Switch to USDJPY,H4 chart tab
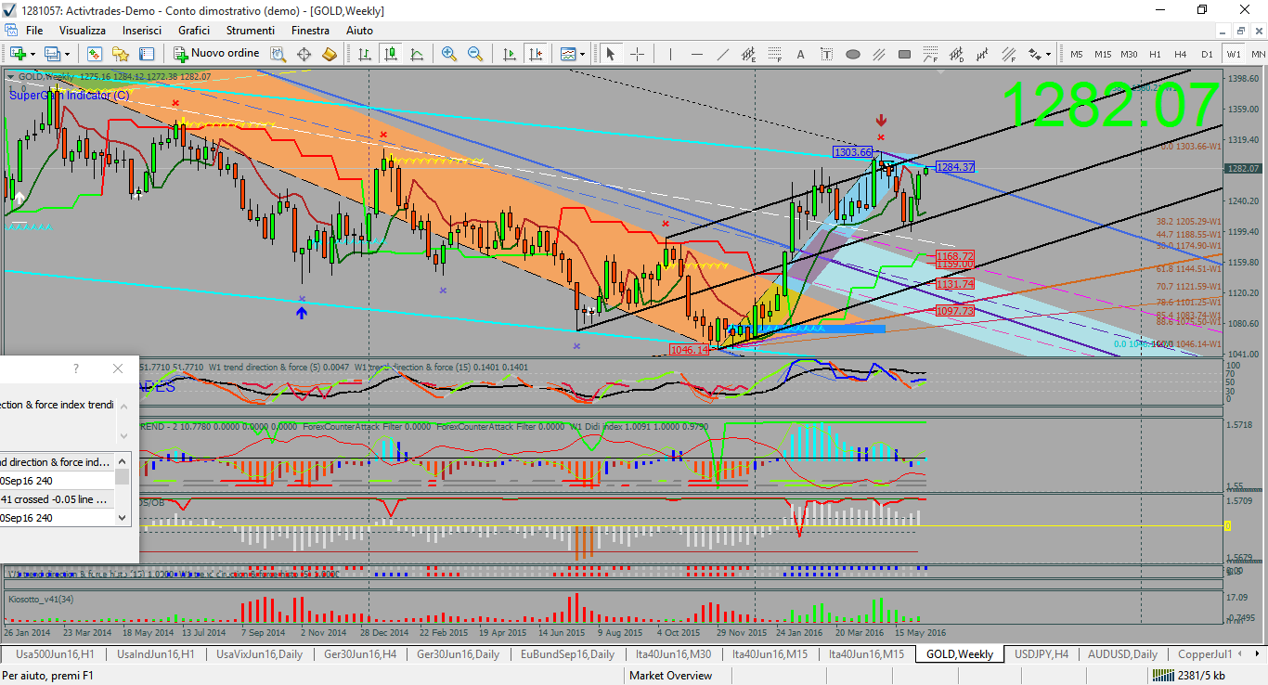Viewport: 1268px width, 685px height. (x=1041, y=654)
